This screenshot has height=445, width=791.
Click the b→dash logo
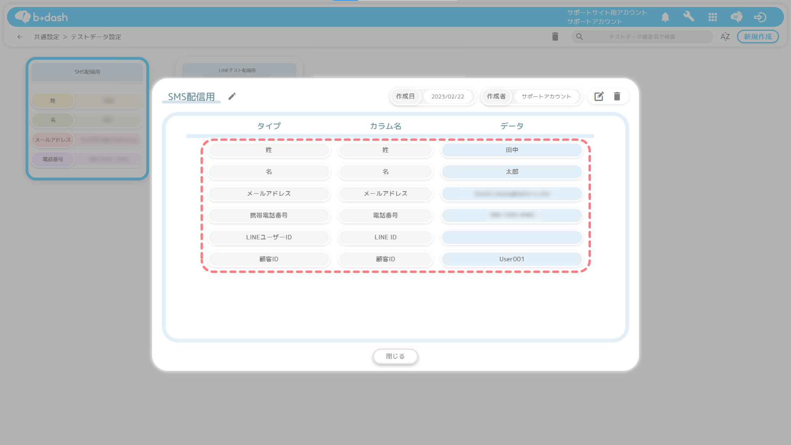click(x=42, y=17)
